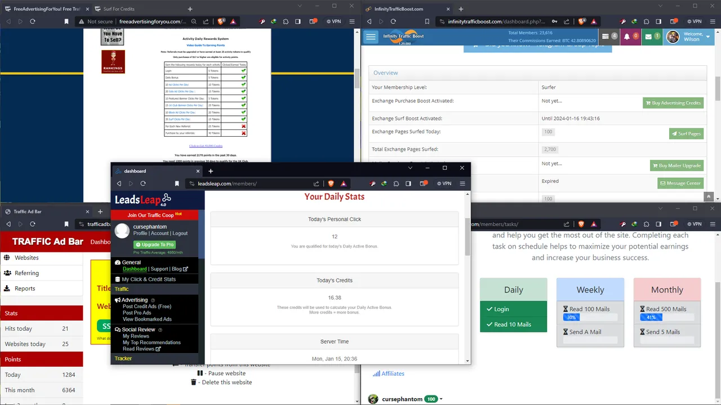
Task: Click the Join Our Traffic Coop banner
Action: tap(154, 215)
